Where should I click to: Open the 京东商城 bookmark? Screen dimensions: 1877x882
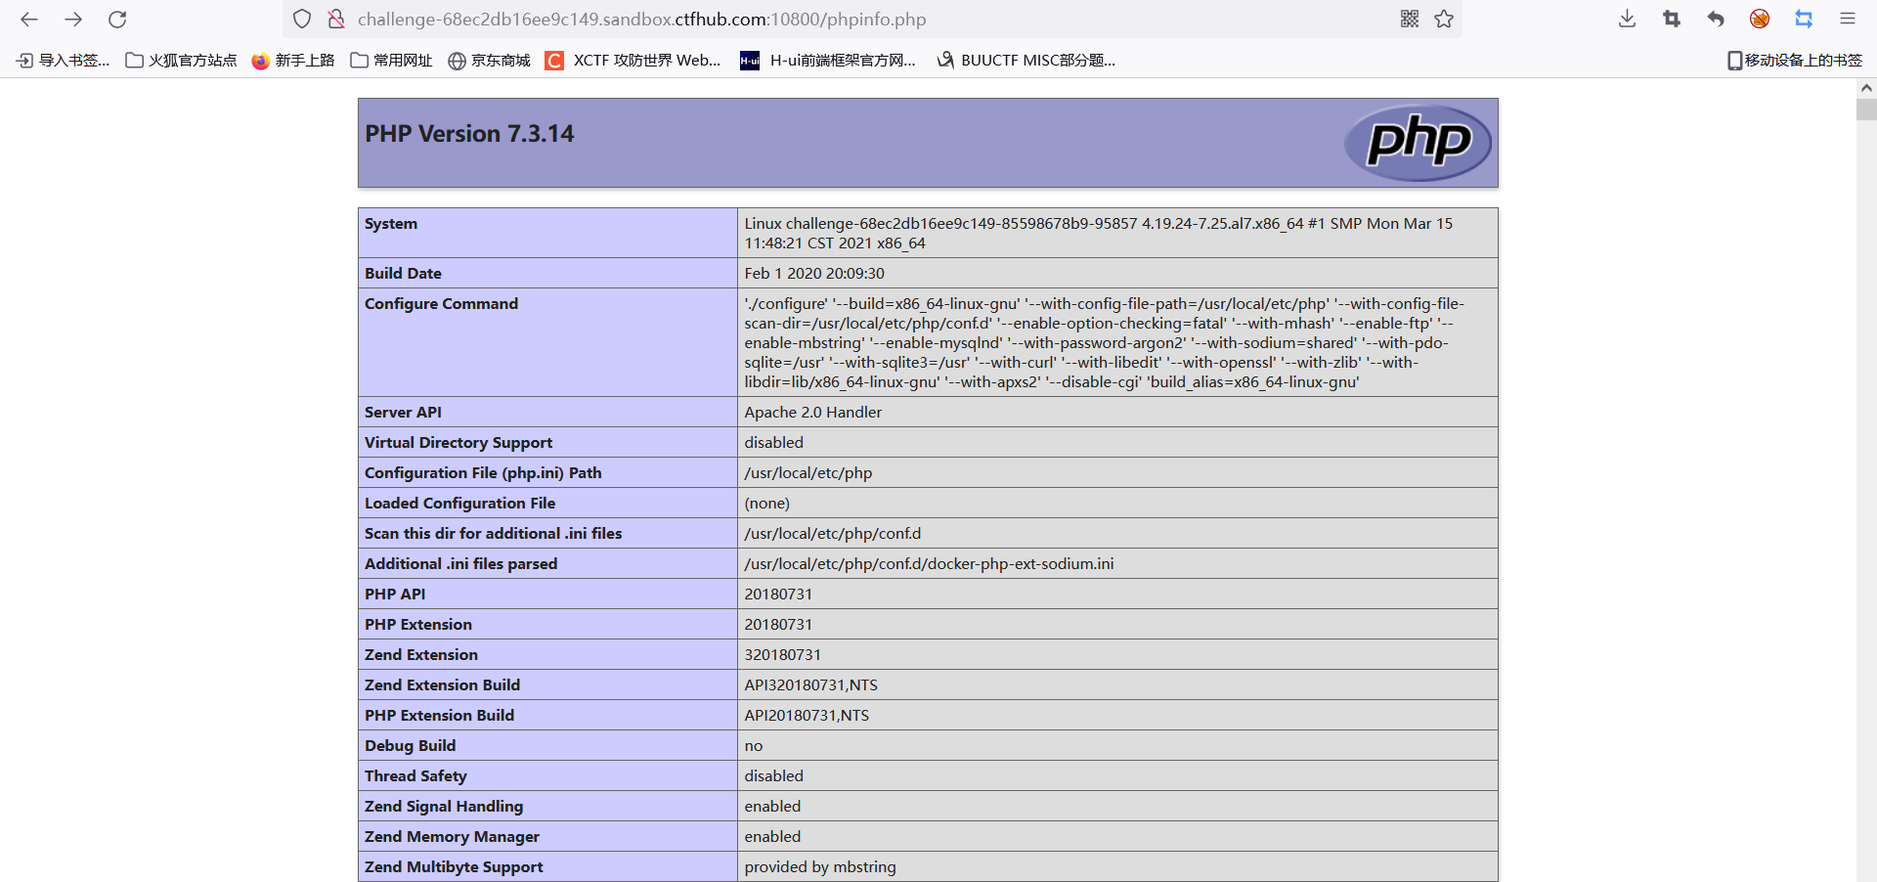[x=489, y=60]
